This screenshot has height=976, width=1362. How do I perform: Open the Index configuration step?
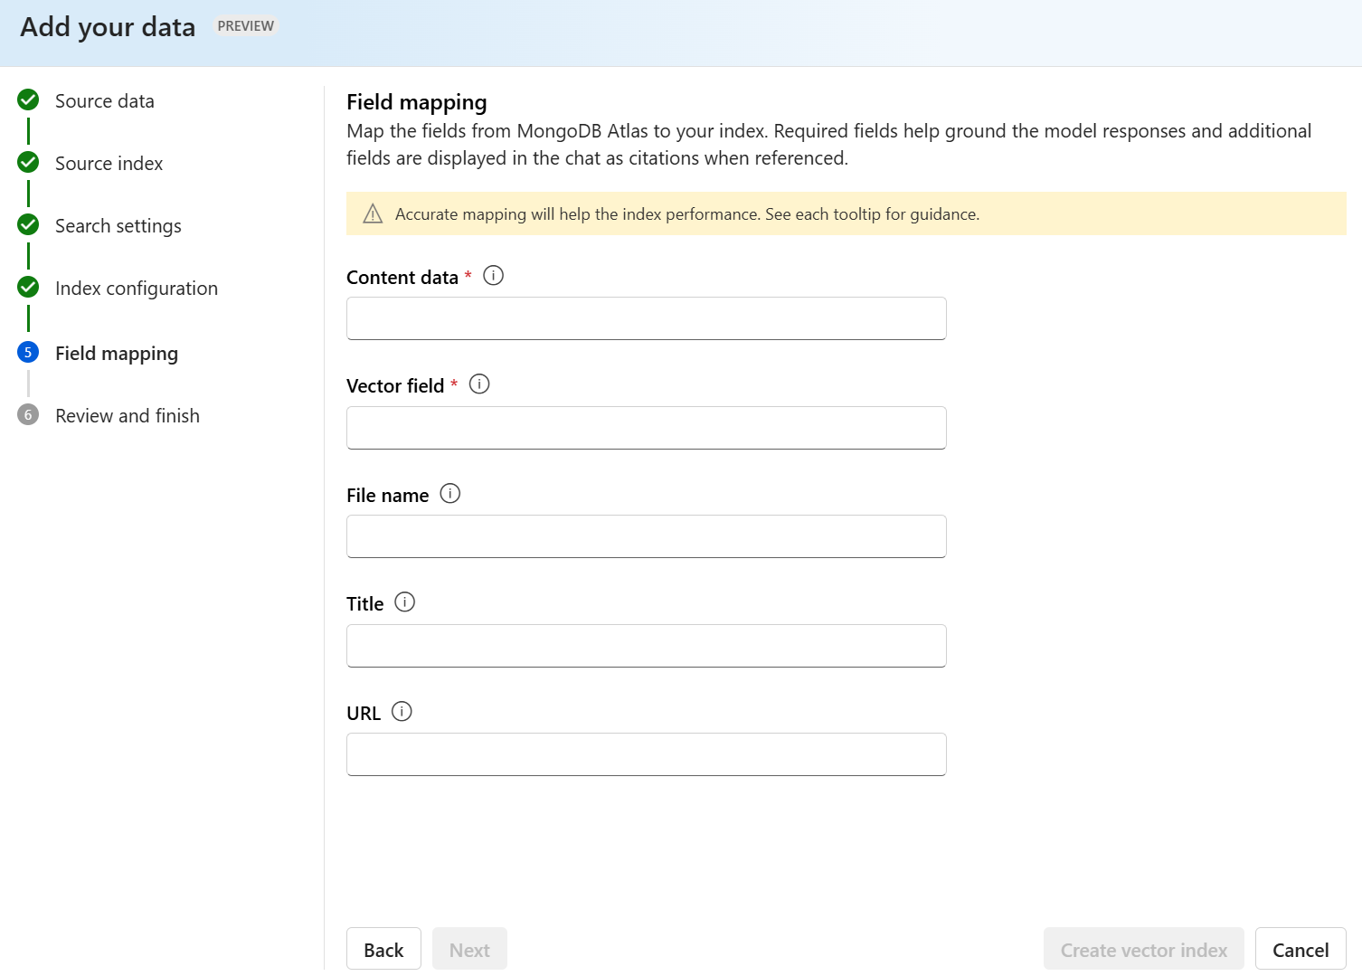(136, 289)
